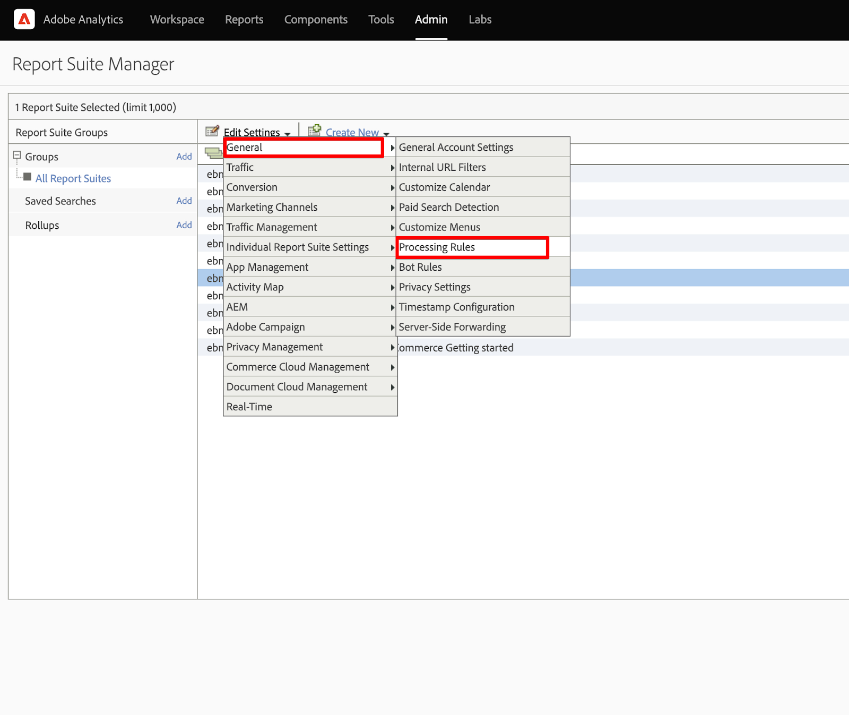This screenshot has height=715, width=849.
Task: Choose Paid Search Detection
Action: click(483, 207)
